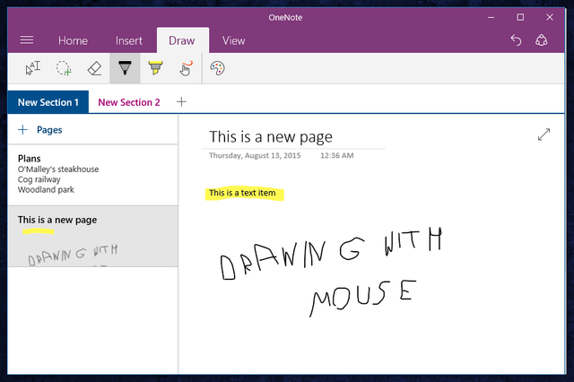The height and width of the screenshot is (382, 574).
Task: Open the Share notebook icon
Action: pos(542,39)
